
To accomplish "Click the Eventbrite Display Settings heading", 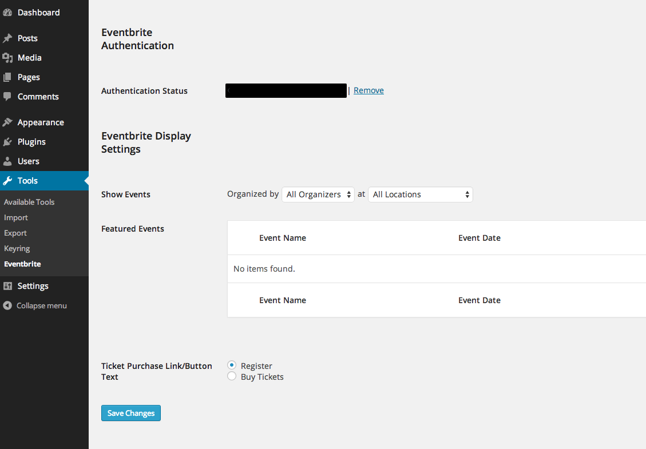I will point(146,142).
